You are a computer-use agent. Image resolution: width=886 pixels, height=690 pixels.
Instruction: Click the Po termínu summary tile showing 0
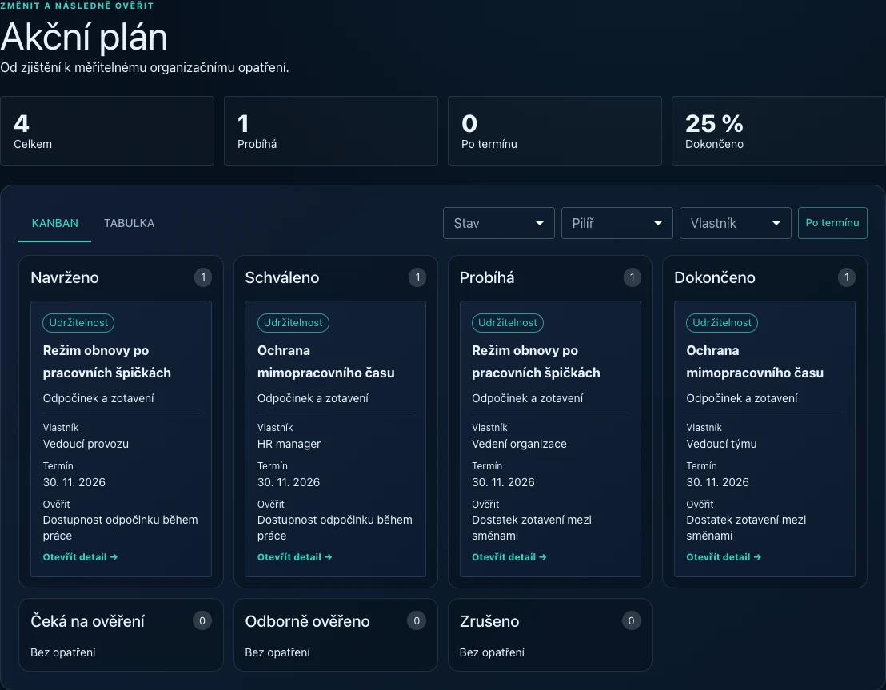click(555, 130)
